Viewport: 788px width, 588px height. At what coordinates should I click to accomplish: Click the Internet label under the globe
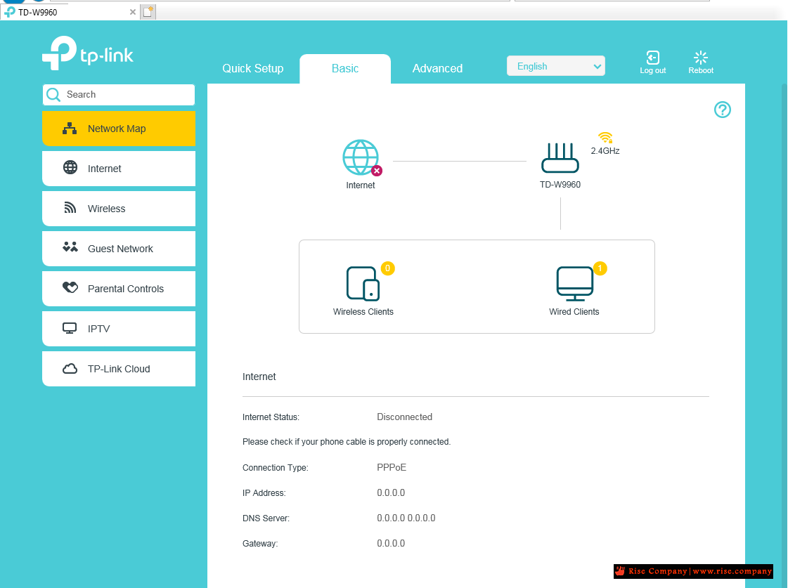361,185
